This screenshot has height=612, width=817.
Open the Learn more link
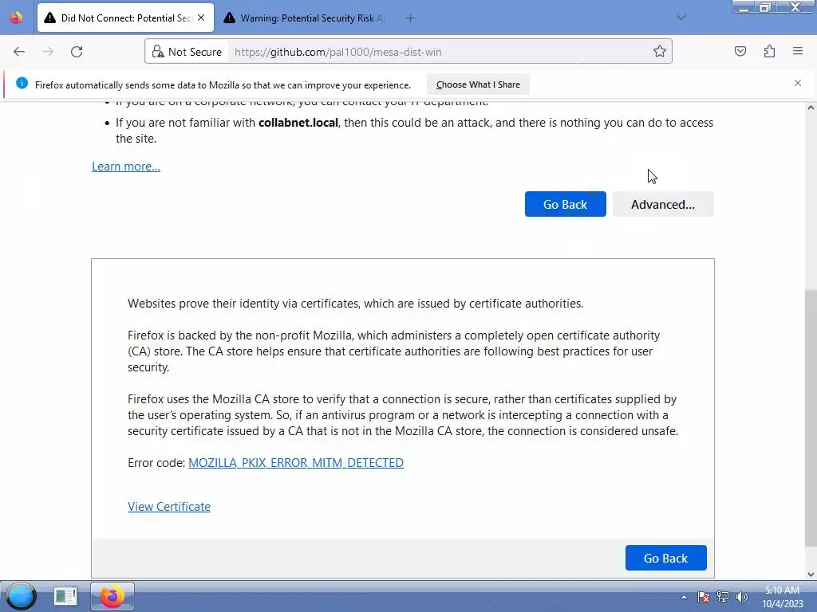(x=126, y=167)
